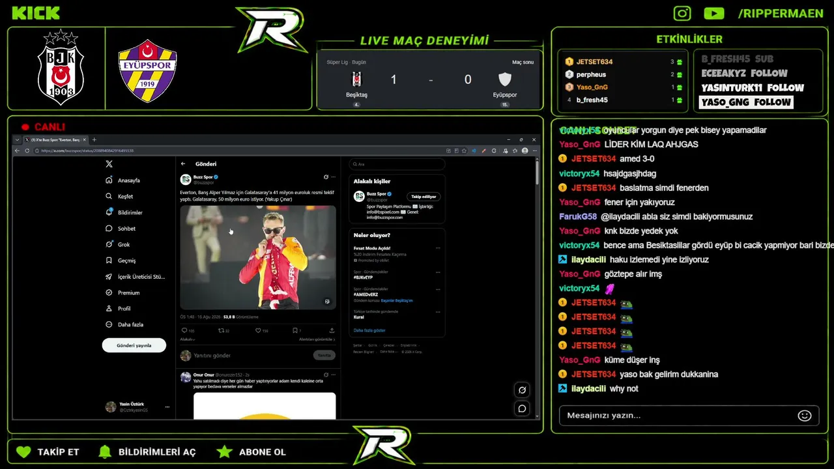Toggle Takip ediliyor for Buzz Spor
Viewport: 834px width, 469px height.
coord(424,197)
